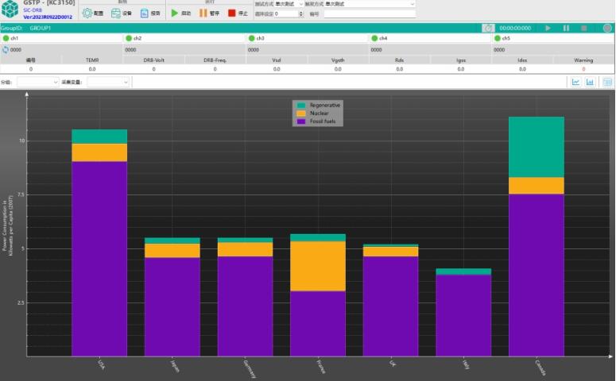Toggle the ch5 green status indicator
Screen dimensions: 616x381
pyautogui.click(x=497, y=38)
